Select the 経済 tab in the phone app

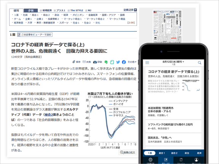pyautogui.click(x=199, y=153)
